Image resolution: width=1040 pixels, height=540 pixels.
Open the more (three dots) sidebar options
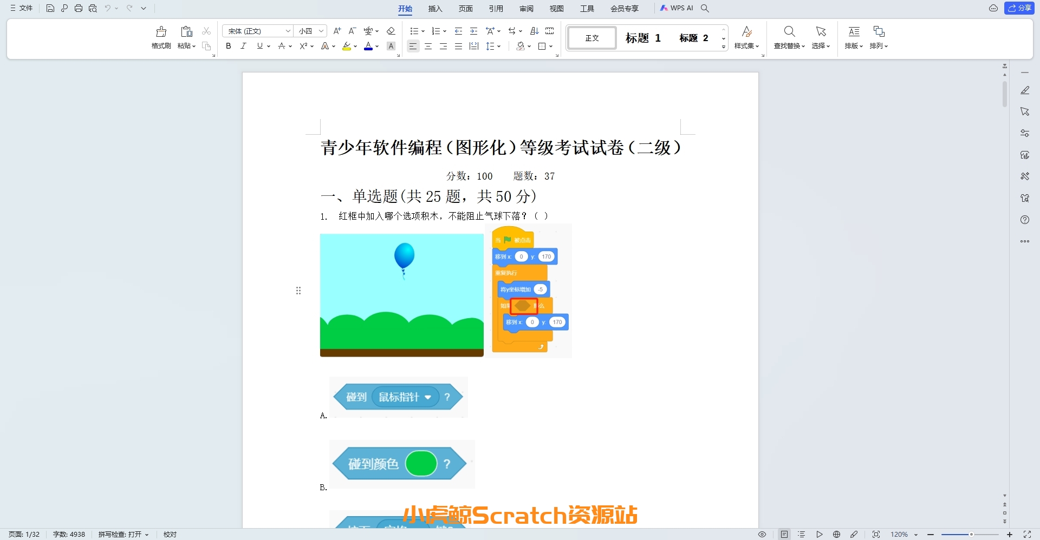[x=1025, y=241]
